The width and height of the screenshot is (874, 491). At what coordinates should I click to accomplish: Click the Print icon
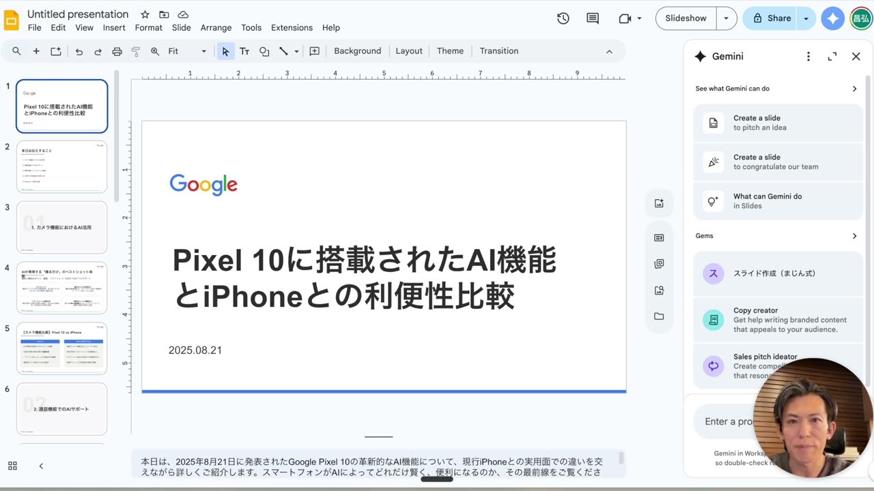pos(117,51)
